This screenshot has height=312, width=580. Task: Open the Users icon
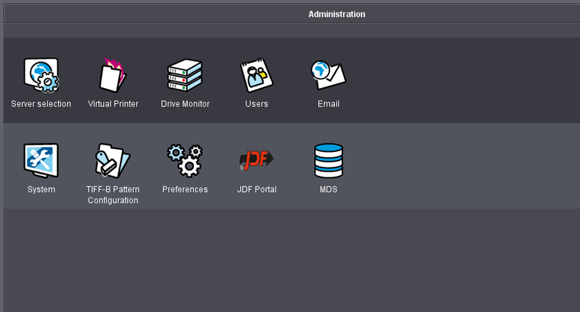tap(256, 76)
